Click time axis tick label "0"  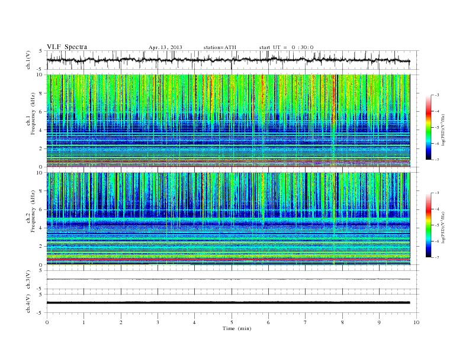47,322
